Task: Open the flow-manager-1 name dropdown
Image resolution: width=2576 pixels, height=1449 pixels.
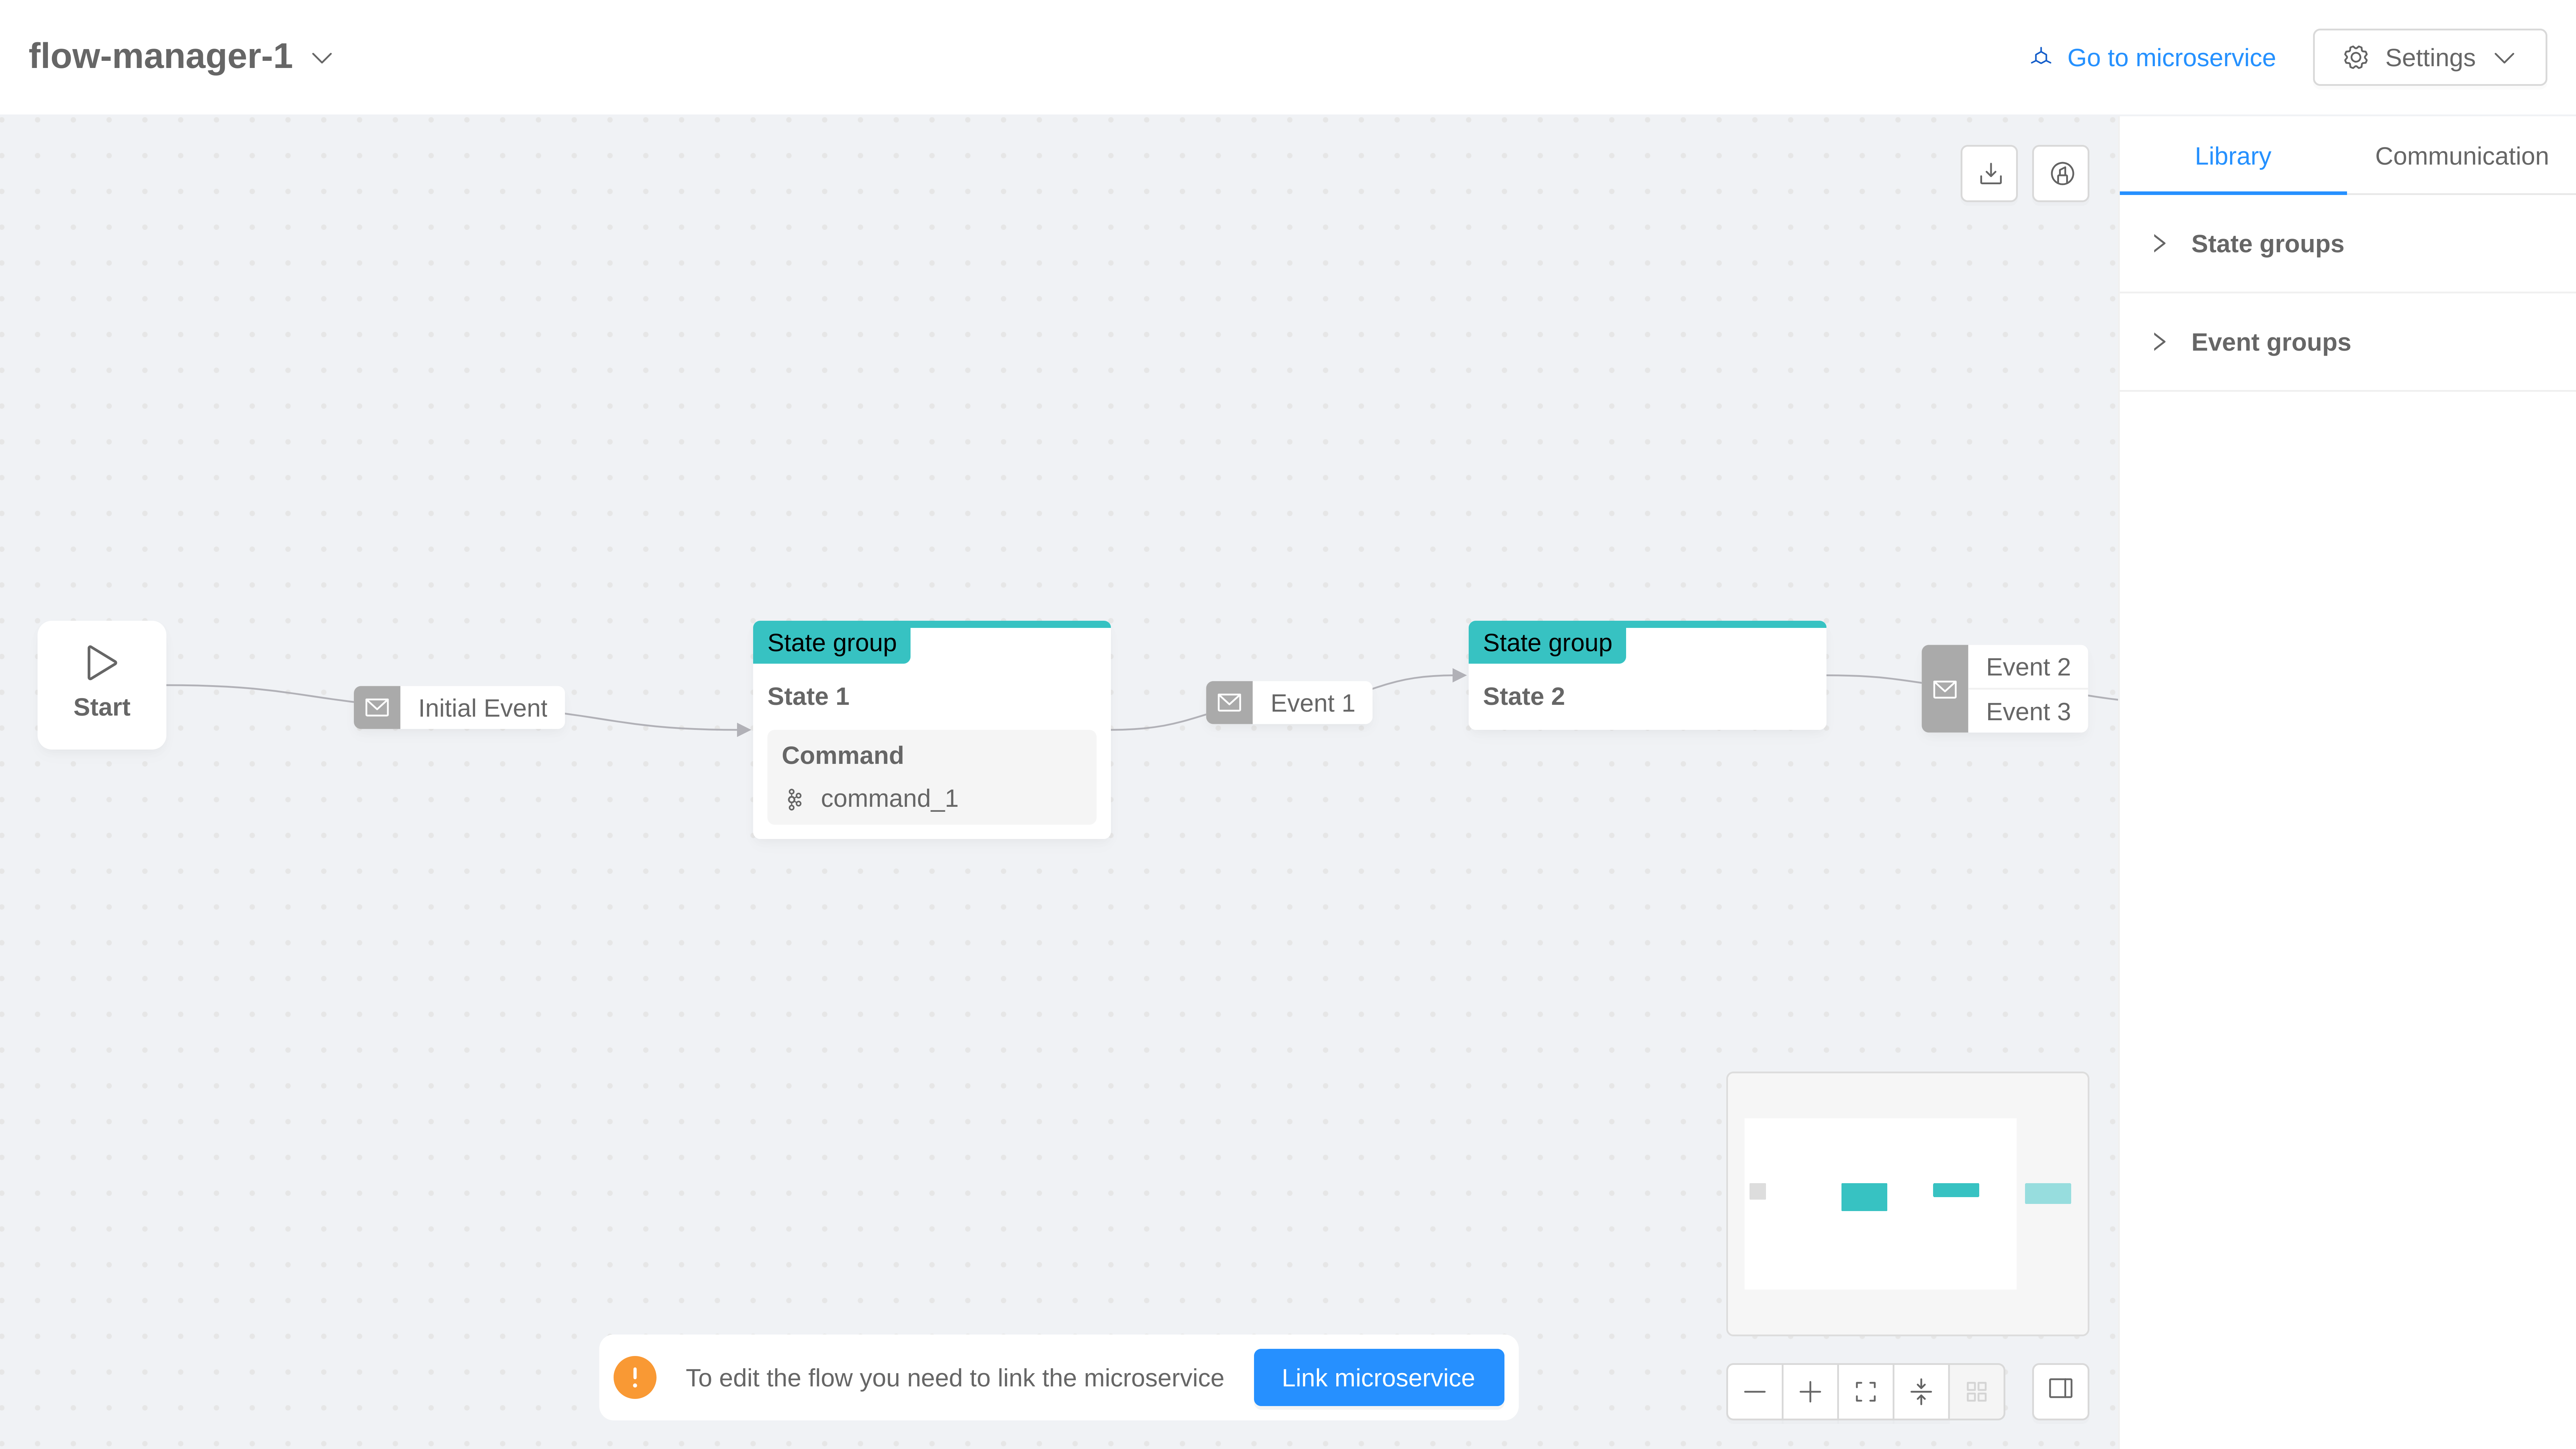Action: pyautogui.click(x=322, y=58)
